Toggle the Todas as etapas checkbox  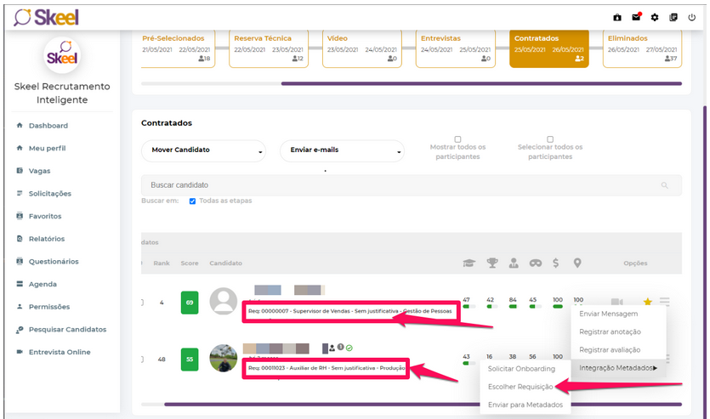[x=192, y=201]
